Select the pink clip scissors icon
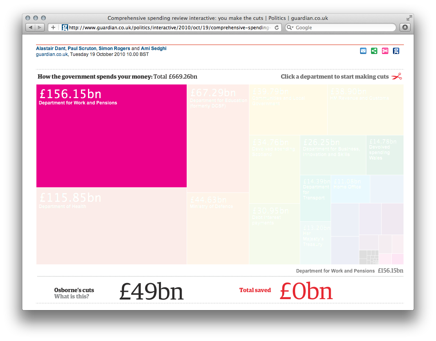The height and width of the screenshot is (341, 436). point(385,51)
